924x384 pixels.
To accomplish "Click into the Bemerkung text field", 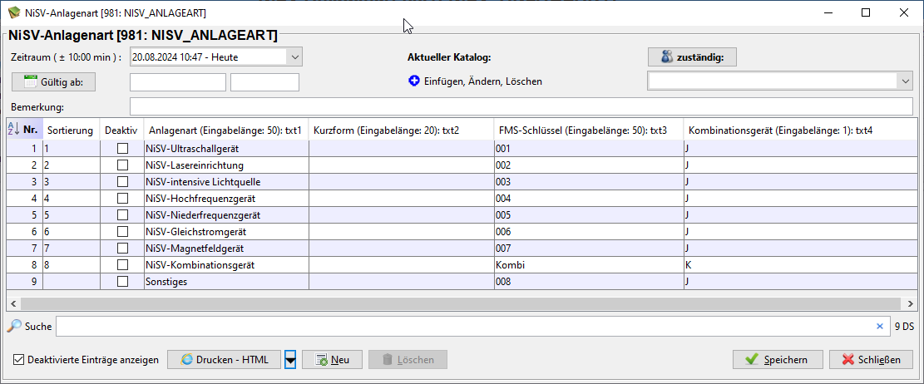I will click(521, 107).
